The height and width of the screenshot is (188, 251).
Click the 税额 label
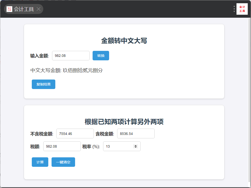point(35,147)
